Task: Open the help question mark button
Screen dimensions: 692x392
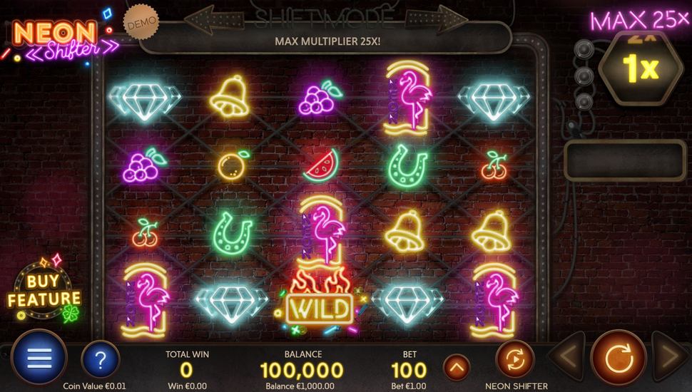Action: (x=101, y=360)
